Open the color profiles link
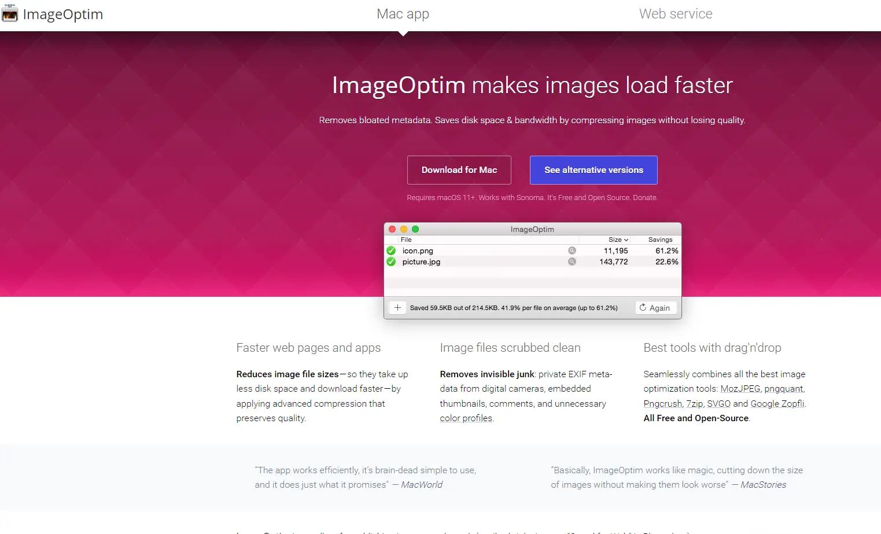Image resolution: width=881 pixels, height=534 pixels. coord(466,418)
